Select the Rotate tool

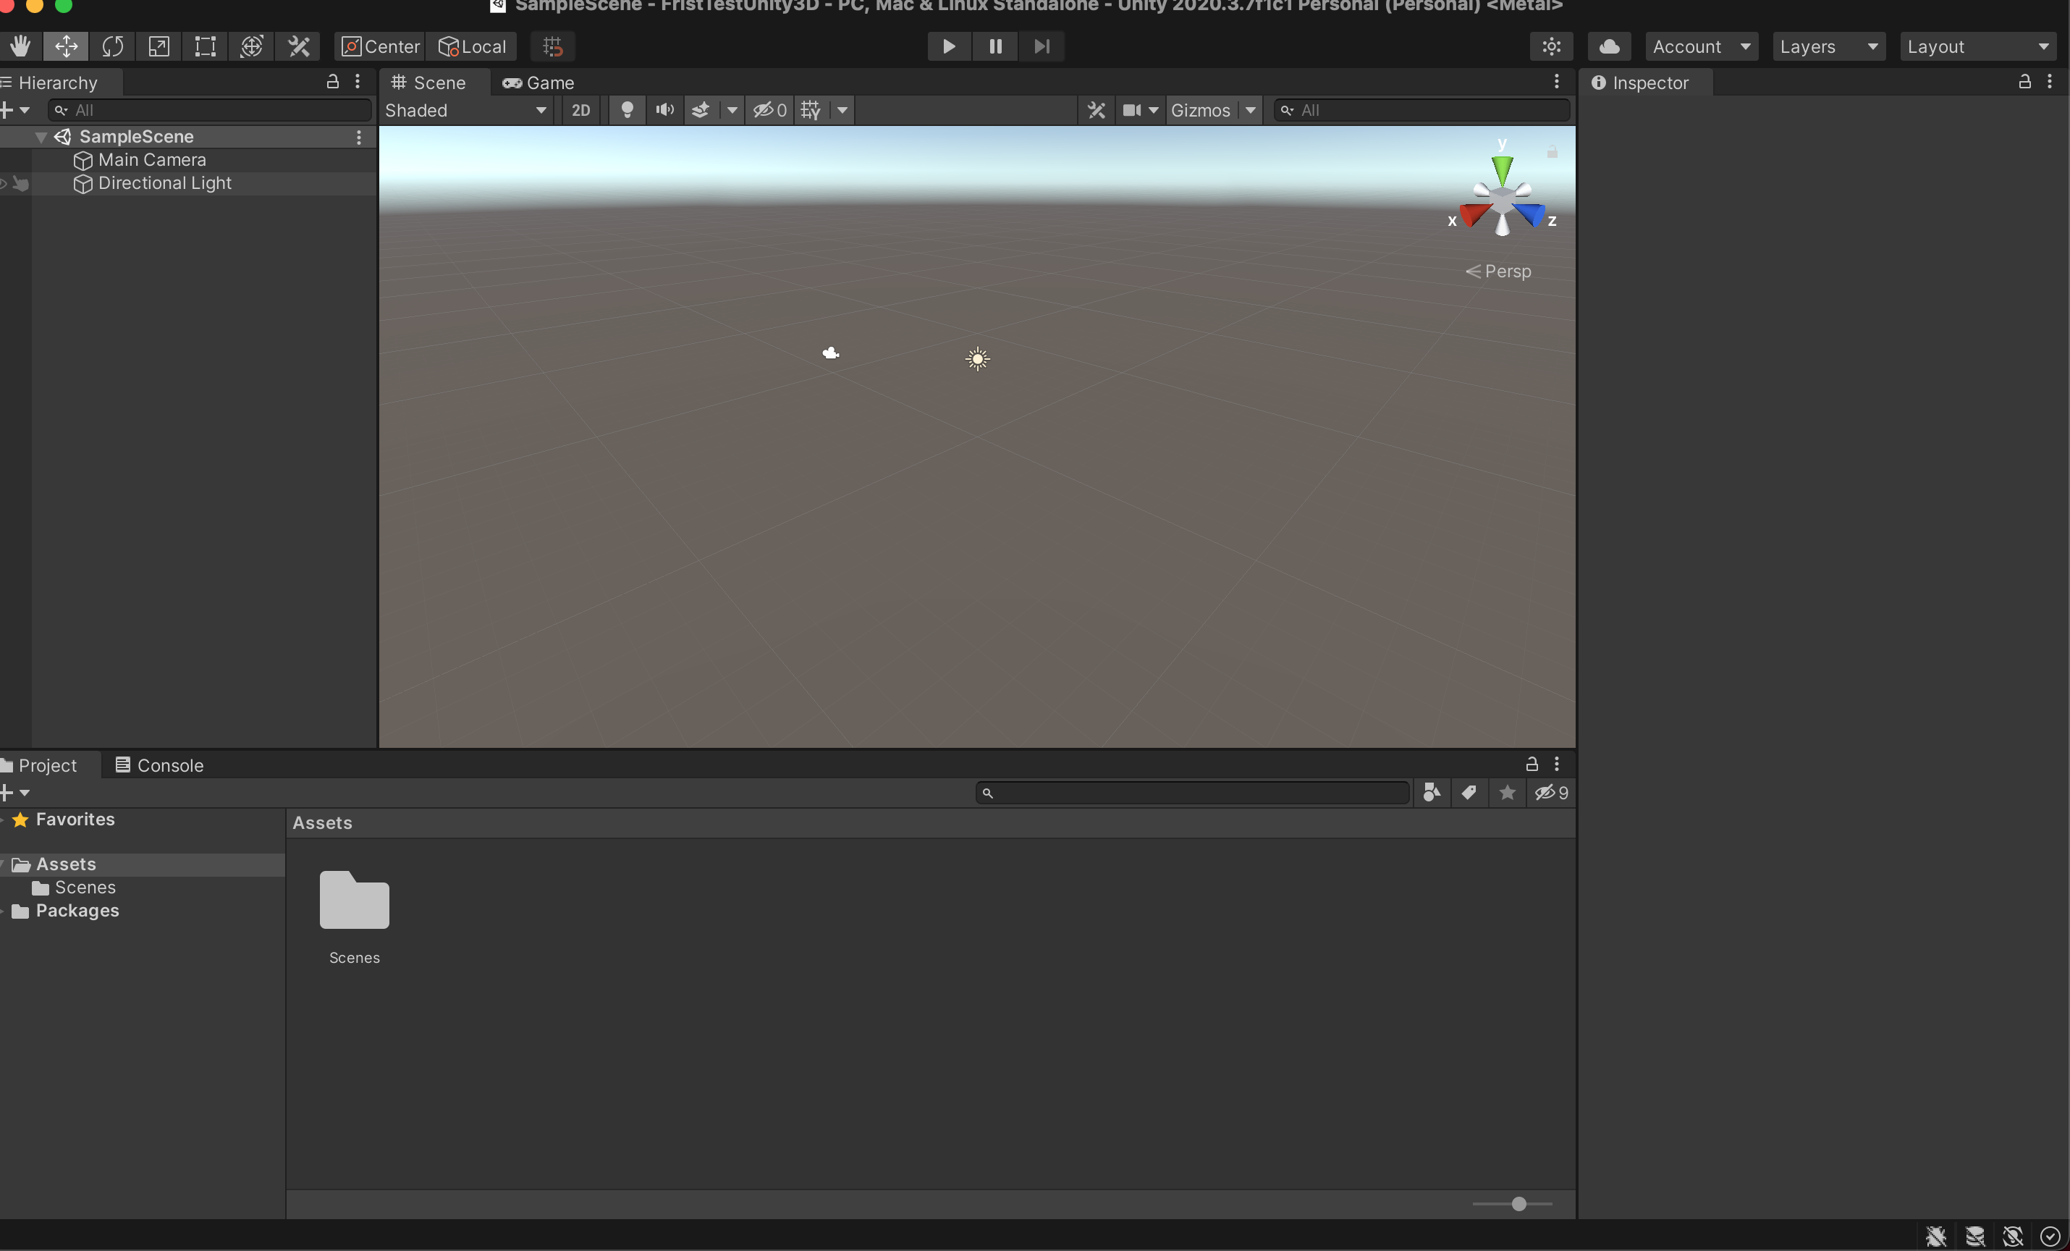[113, 46]
